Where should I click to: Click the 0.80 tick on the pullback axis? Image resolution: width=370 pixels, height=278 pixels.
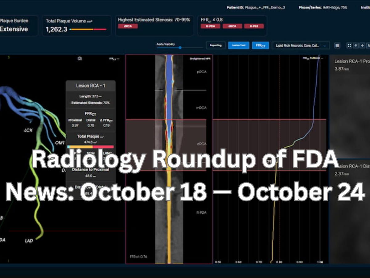click(x=279, y=262)
